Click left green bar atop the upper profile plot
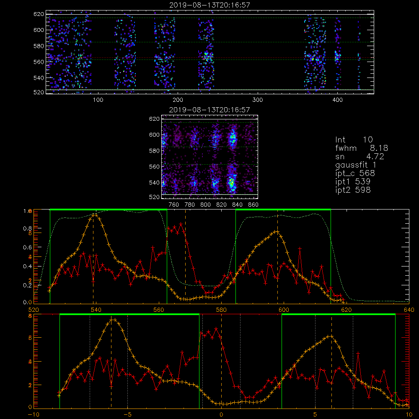Screen dimensions: 419x419 (x=109, y=209)
